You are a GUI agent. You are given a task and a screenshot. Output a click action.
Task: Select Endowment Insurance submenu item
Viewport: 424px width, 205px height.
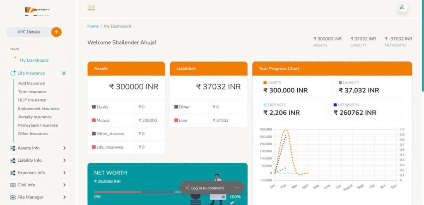[x=39, y=108]
